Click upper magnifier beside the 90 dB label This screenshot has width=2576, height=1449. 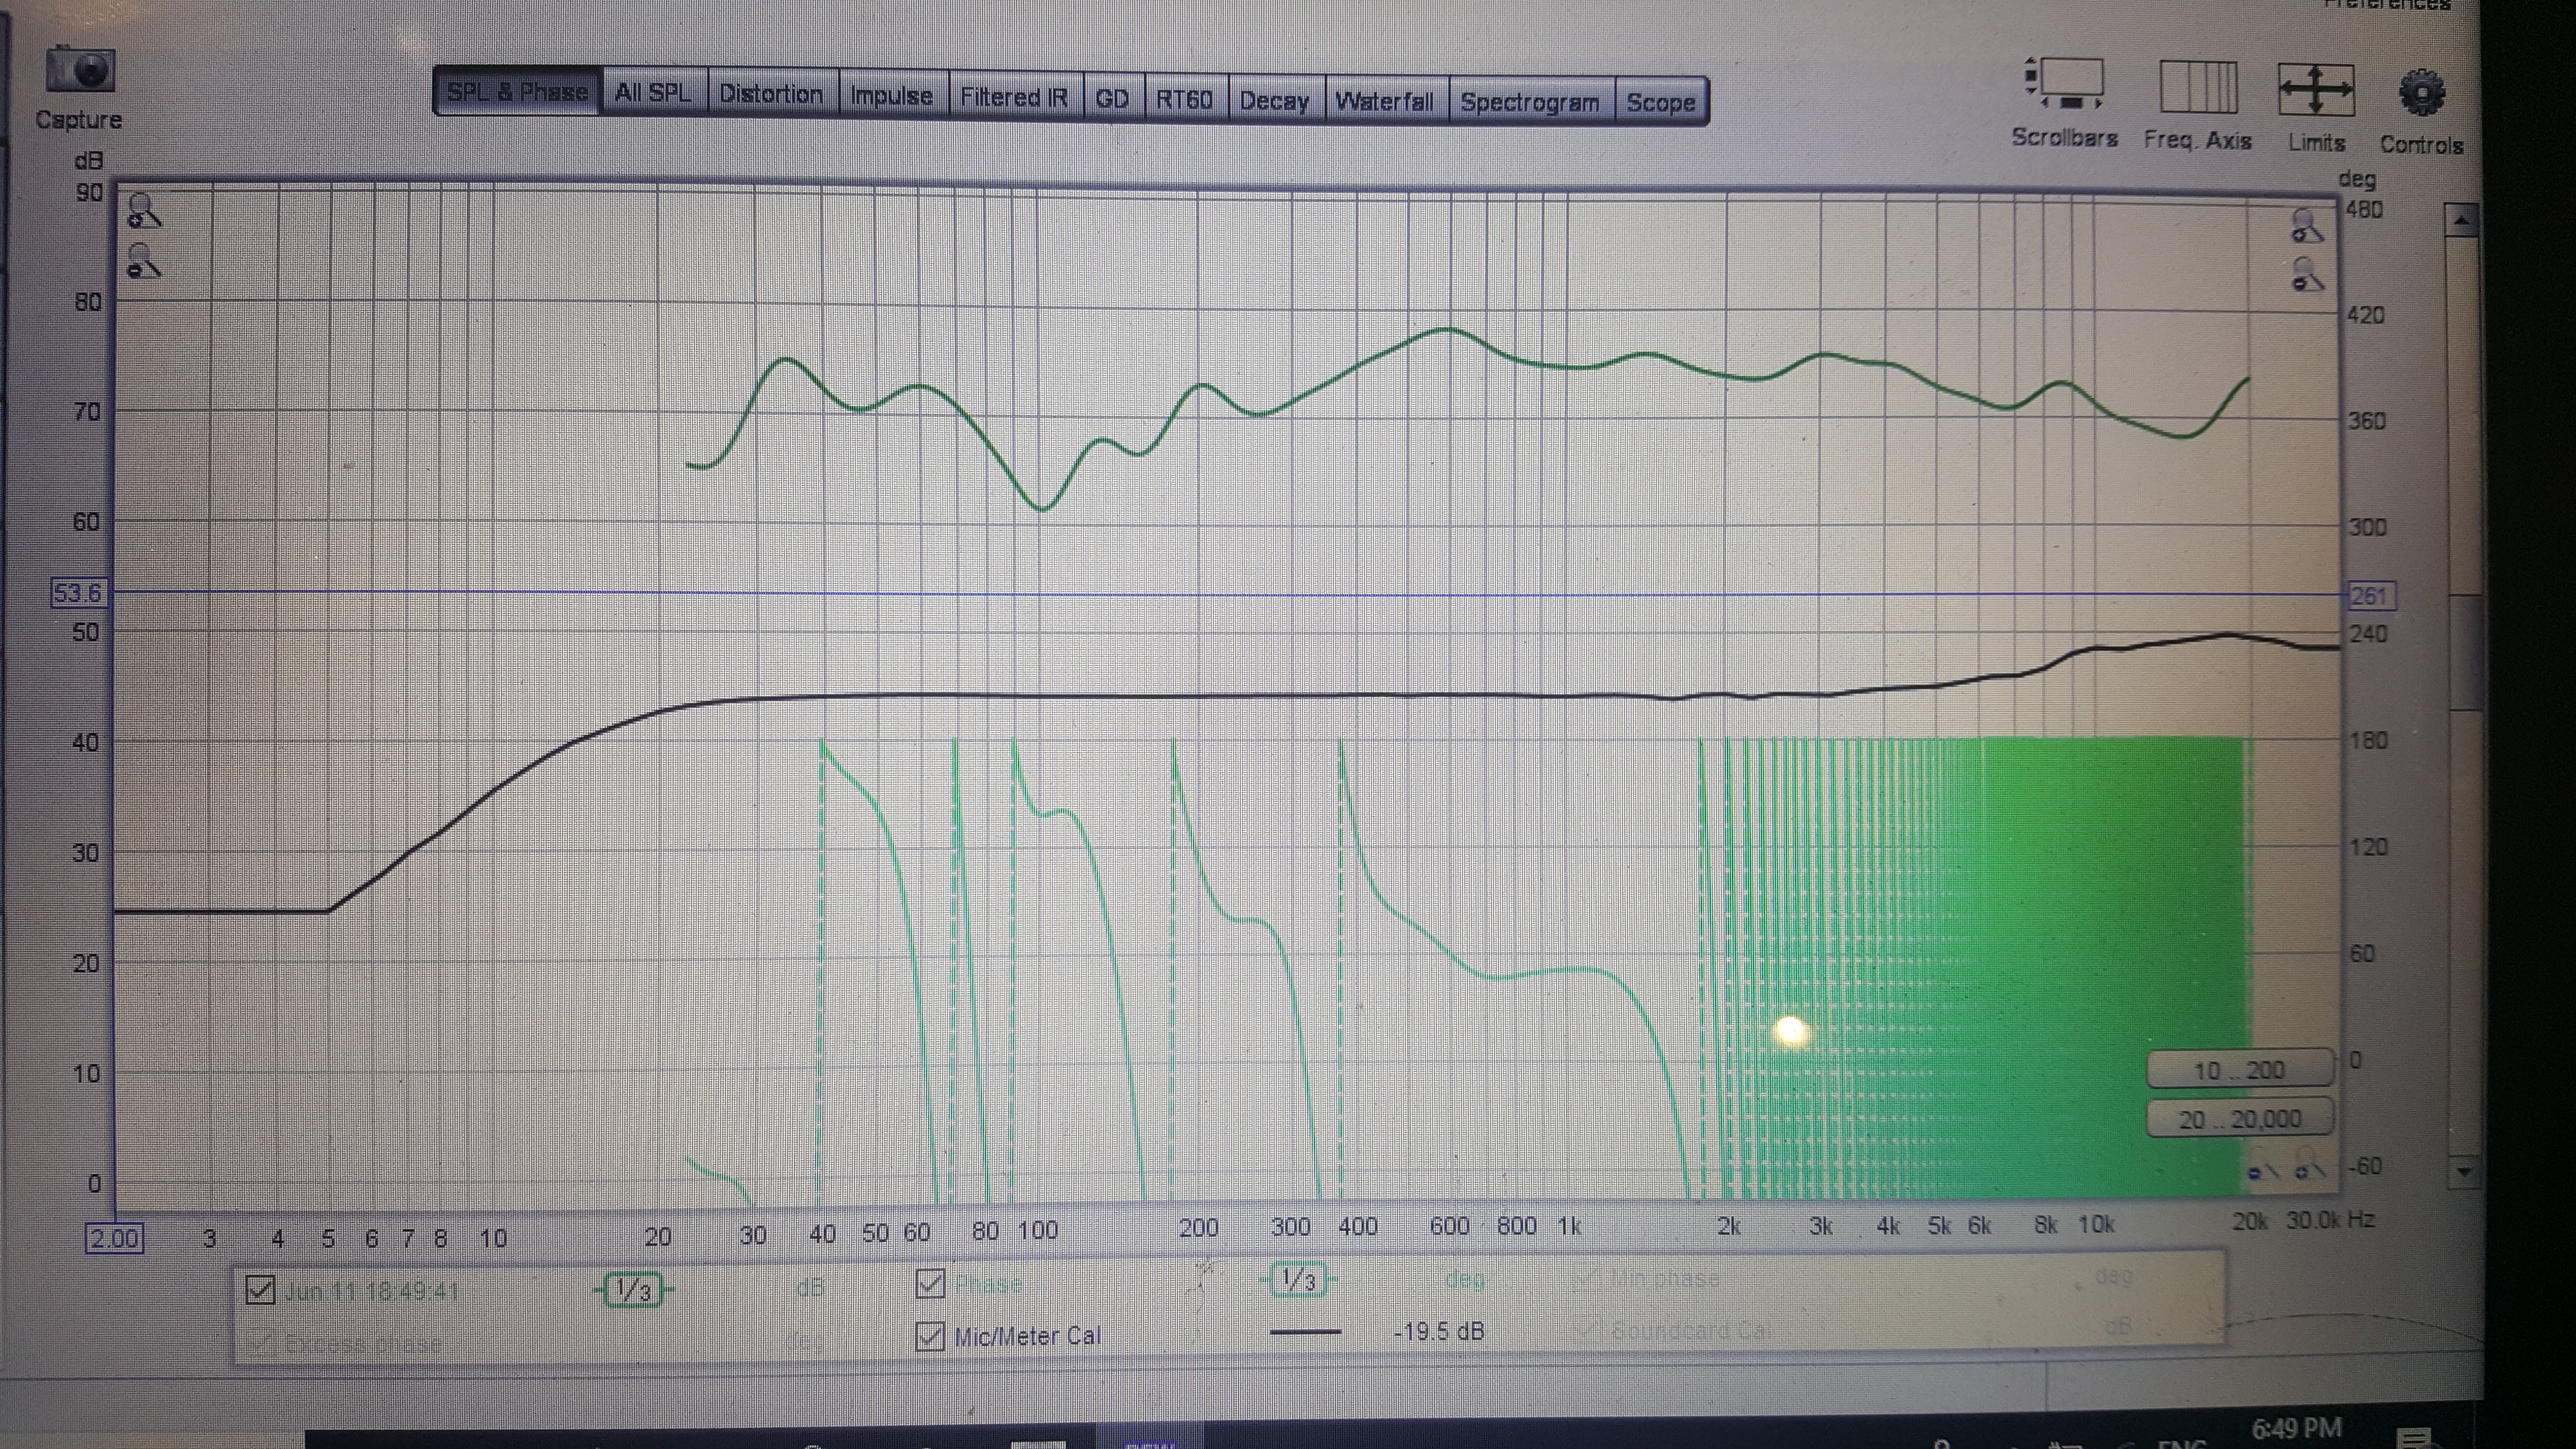(143, 211)
